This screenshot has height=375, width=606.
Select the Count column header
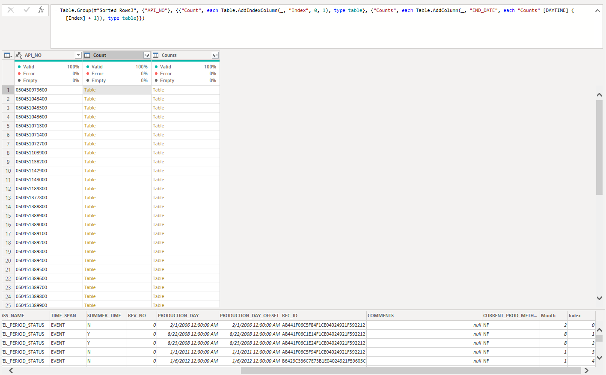click(117, 55)
